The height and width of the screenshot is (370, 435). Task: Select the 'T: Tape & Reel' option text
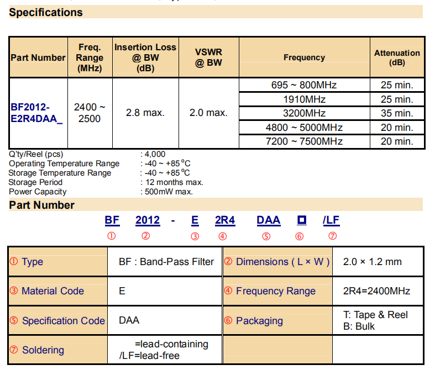[x=375, y=315]
